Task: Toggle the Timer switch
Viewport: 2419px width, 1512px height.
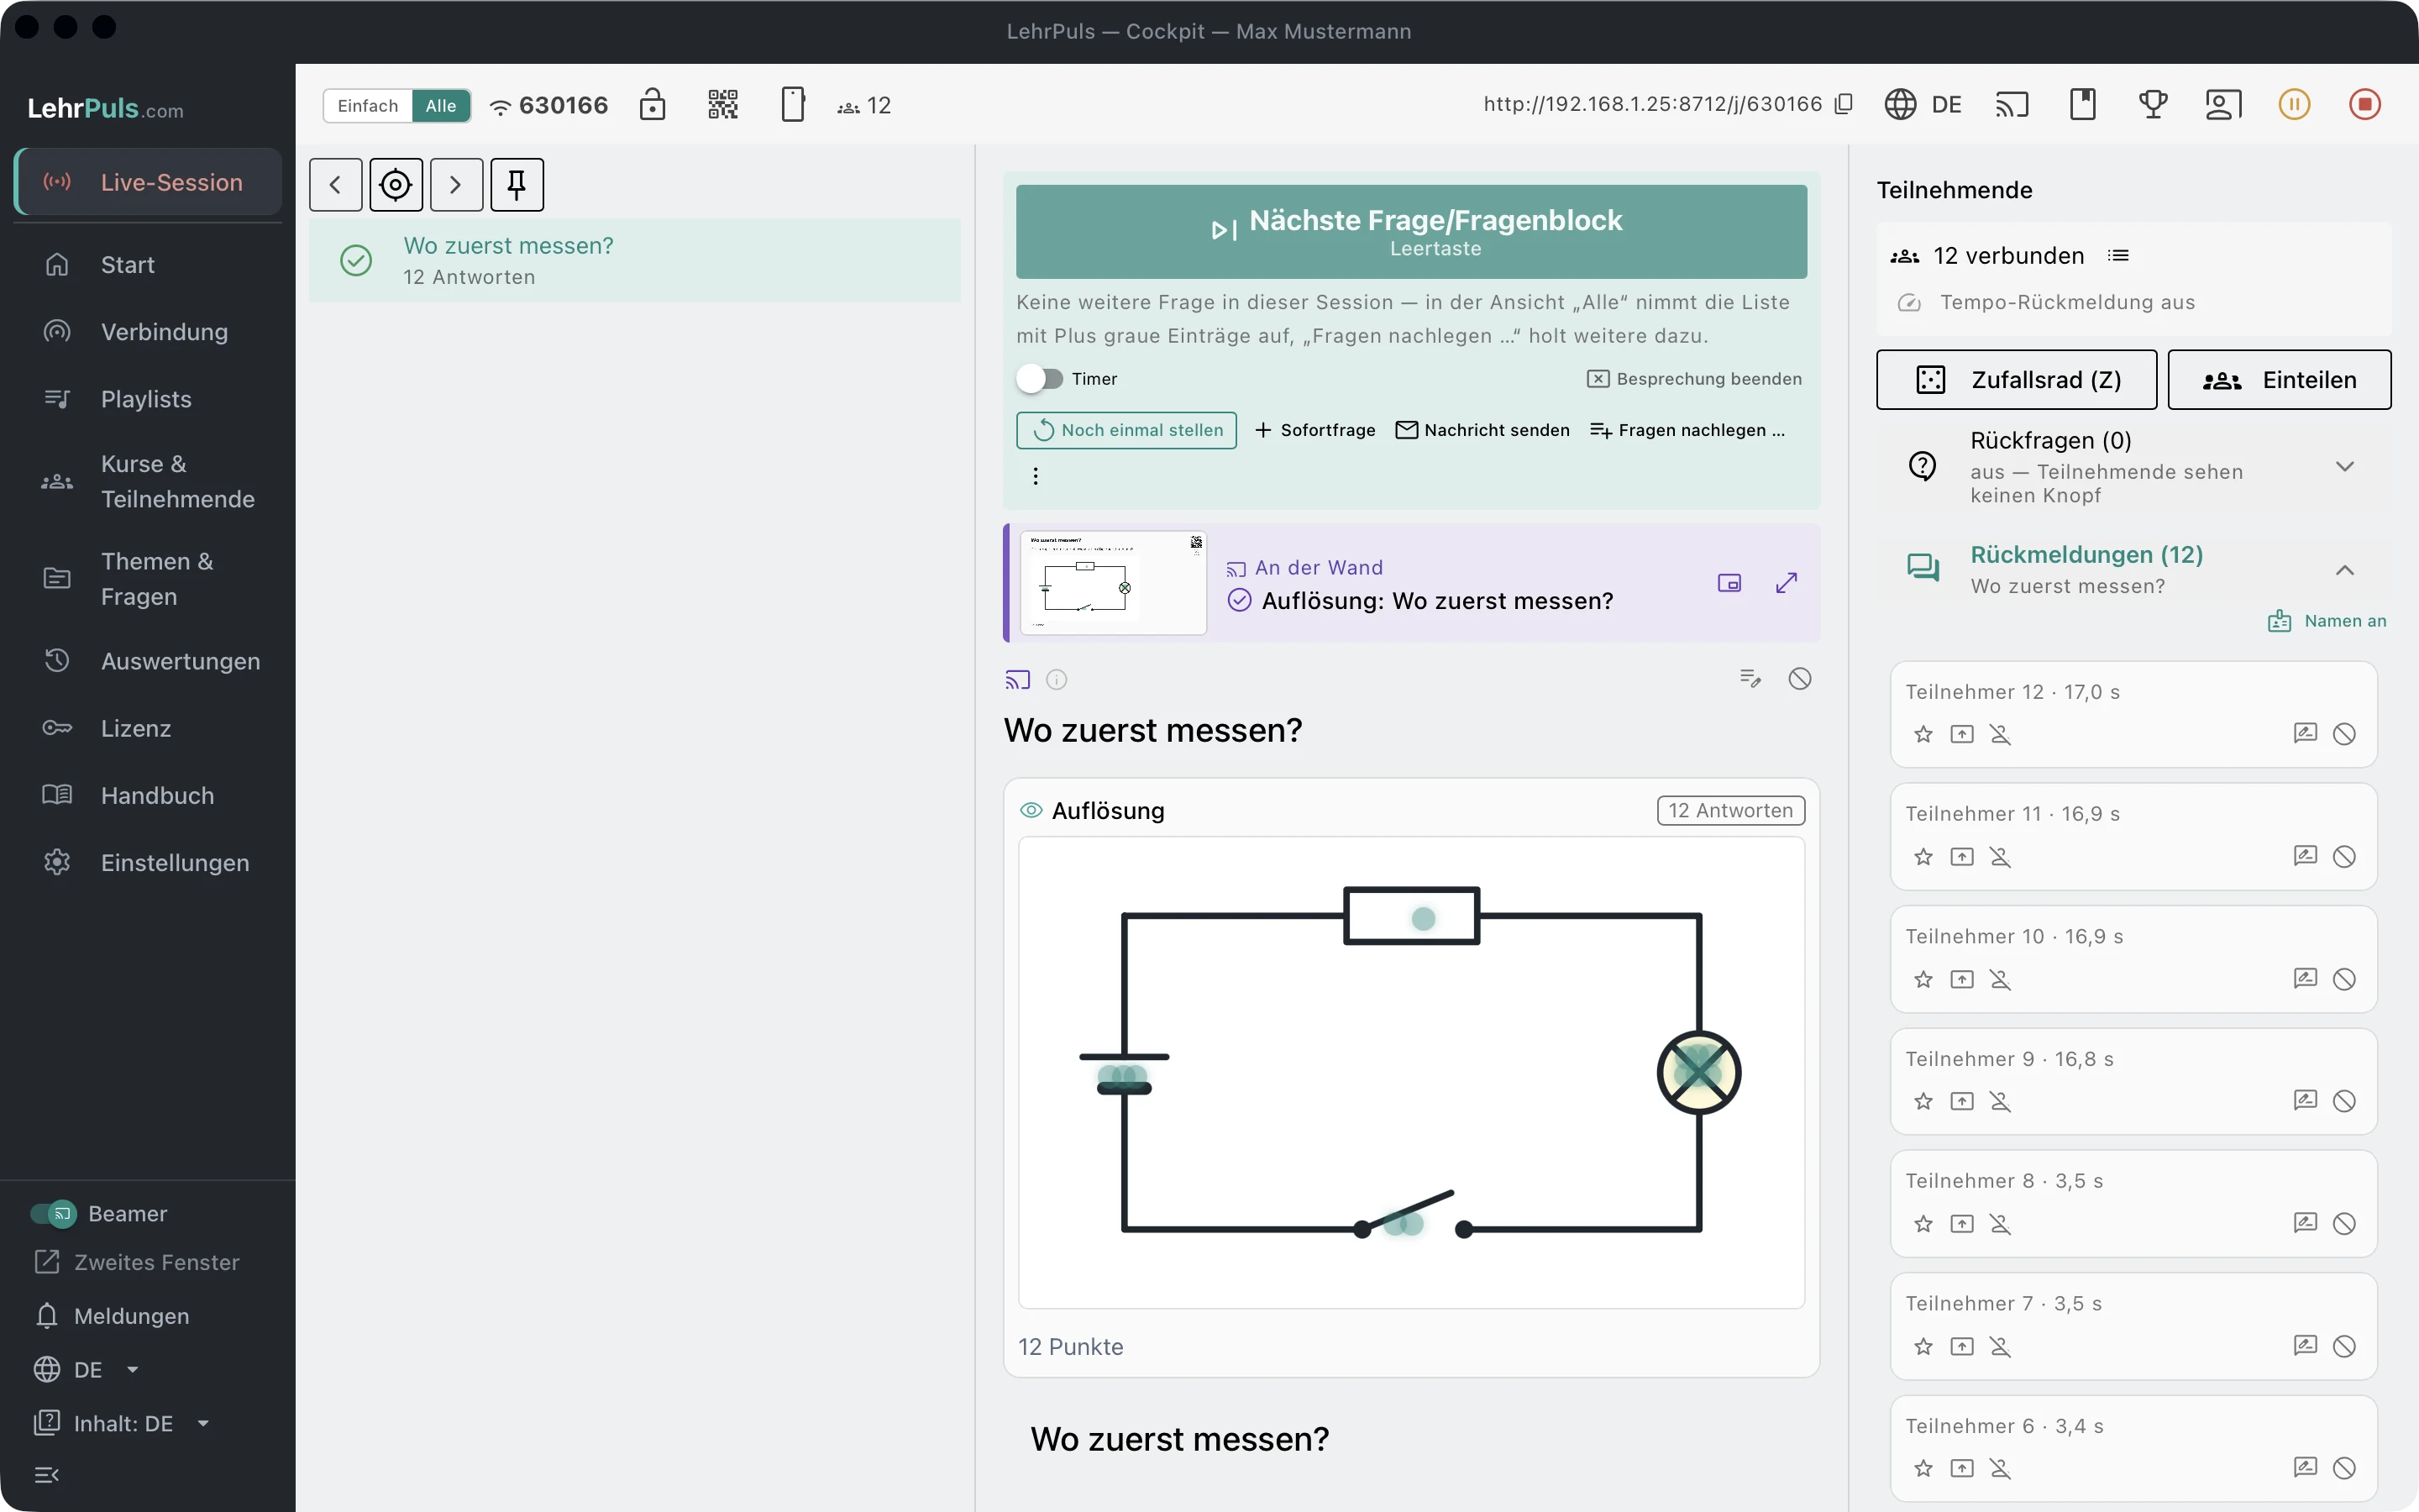Action: point(1040,379)
